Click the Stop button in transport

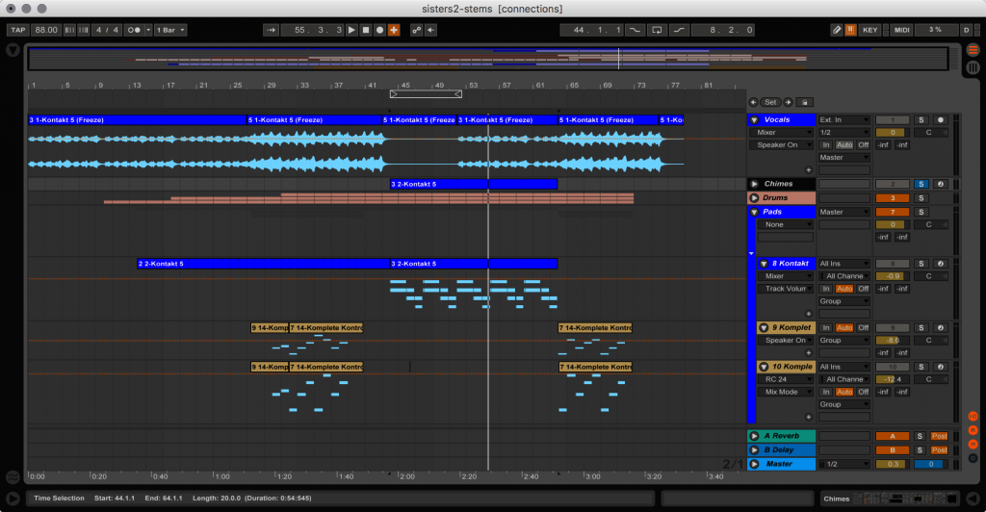point(366,30)
